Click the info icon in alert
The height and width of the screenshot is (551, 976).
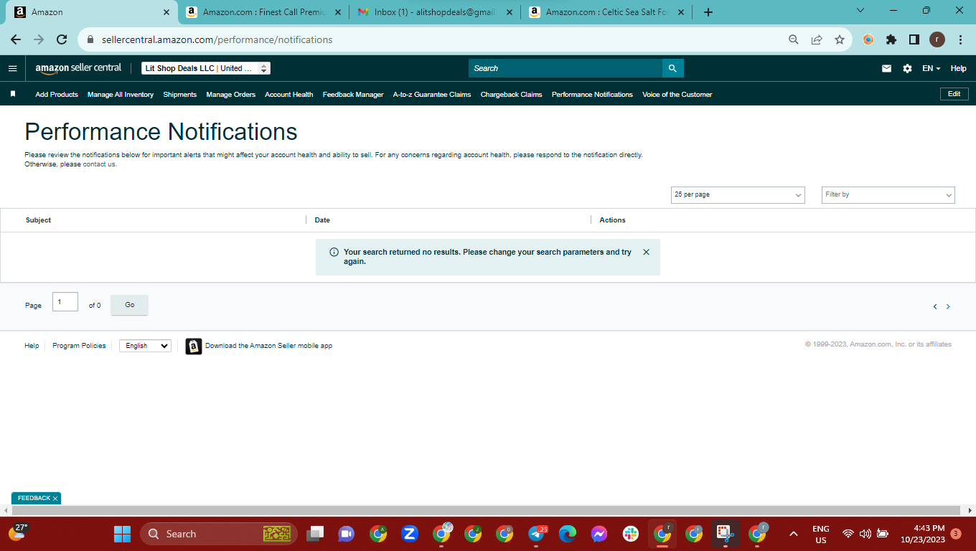[x=334, y=253]
